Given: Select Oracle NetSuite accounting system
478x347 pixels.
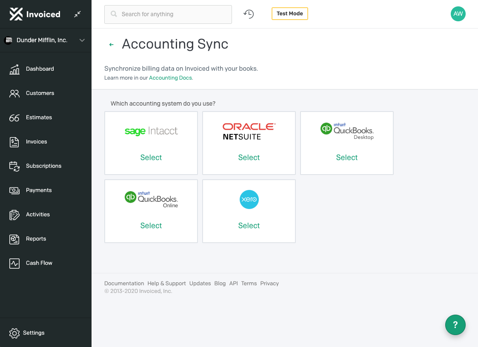Looking at the screenshot, I should 249,158.
